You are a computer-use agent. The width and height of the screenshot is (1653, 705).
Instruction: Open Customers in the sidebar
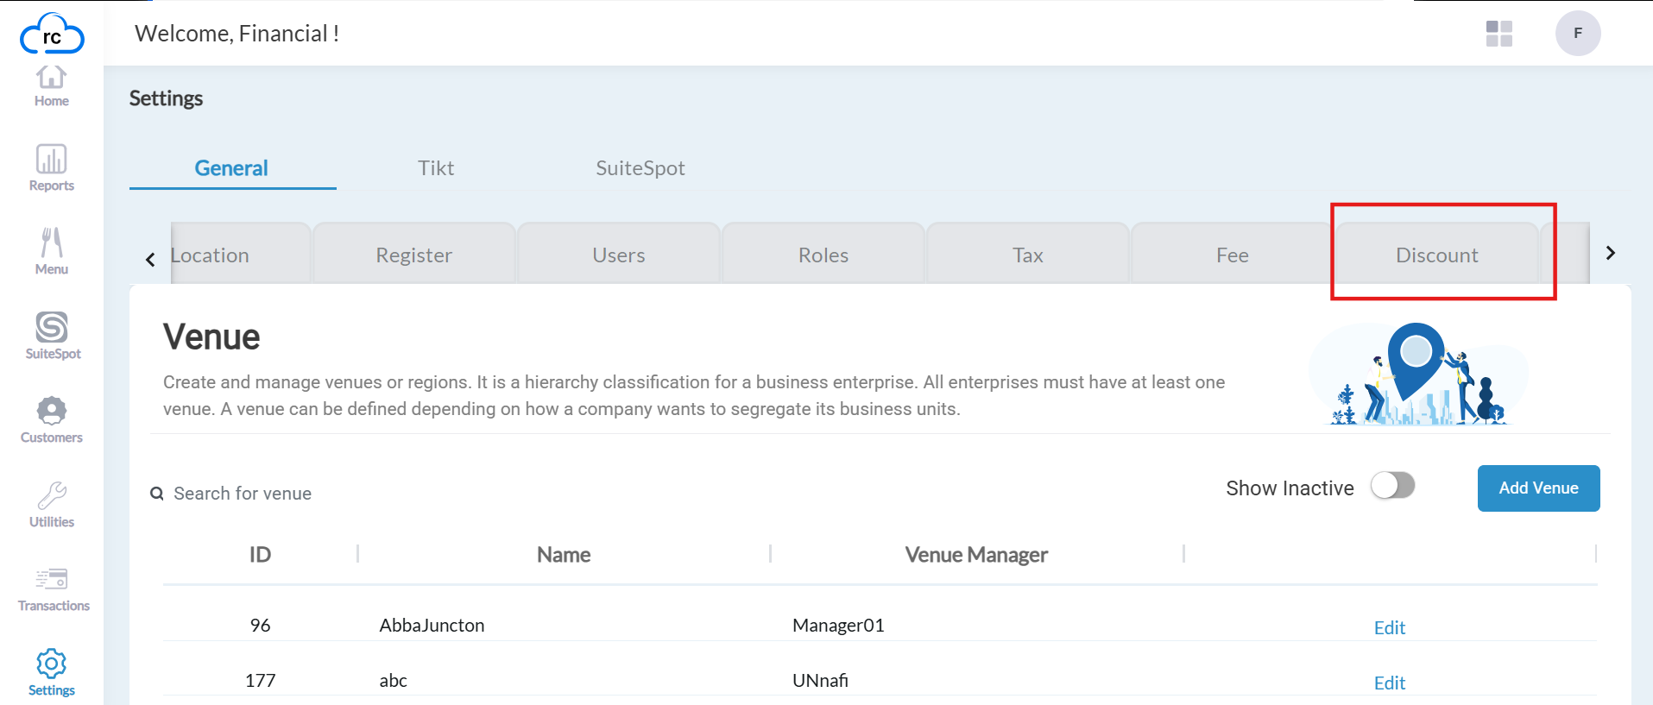[x=52, y=420]
